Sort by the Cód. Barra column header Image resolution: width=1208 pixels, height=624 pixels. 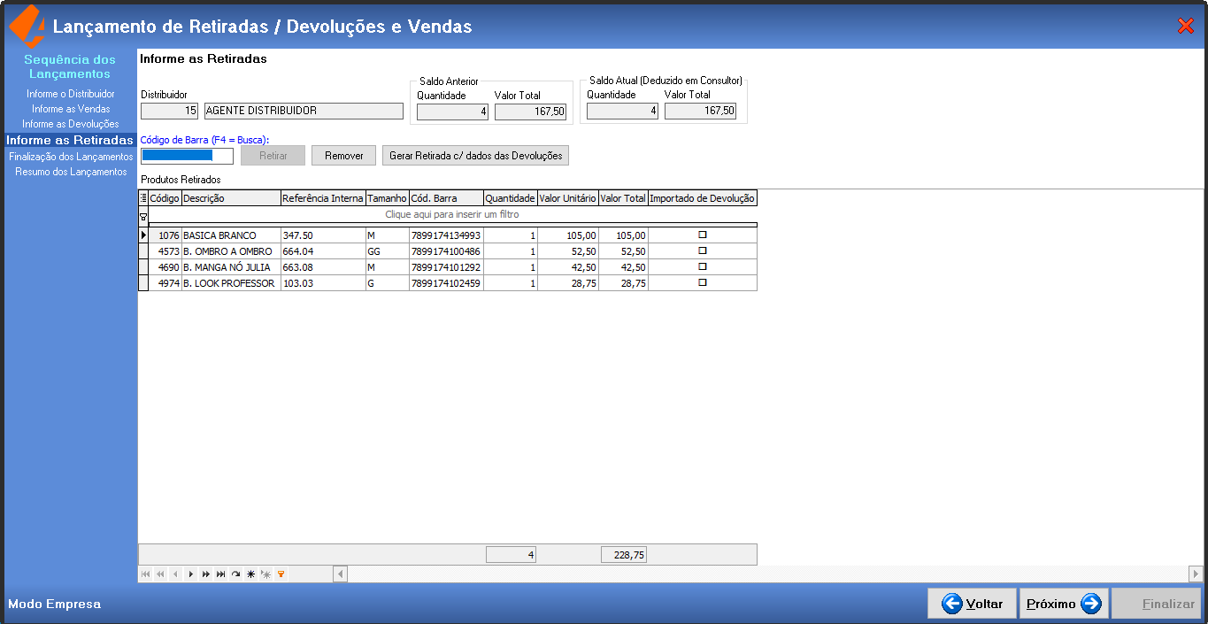click(446, 198)
